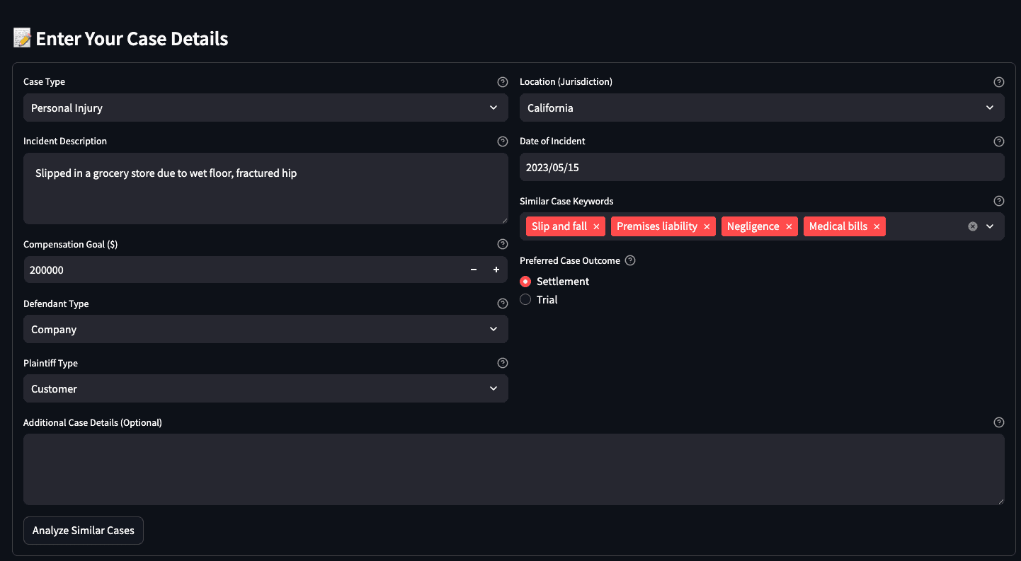Image resolution: width=1021 pixels, height=561 pixels.
Task: Open help tooltip for Case Type
Action: 503,82
